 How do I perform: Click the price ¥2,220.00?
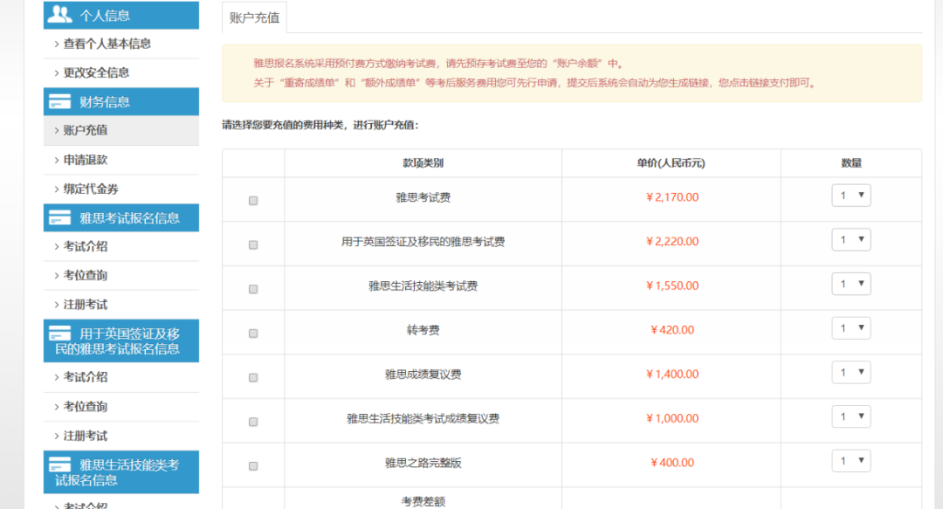(x=672, y=242)
